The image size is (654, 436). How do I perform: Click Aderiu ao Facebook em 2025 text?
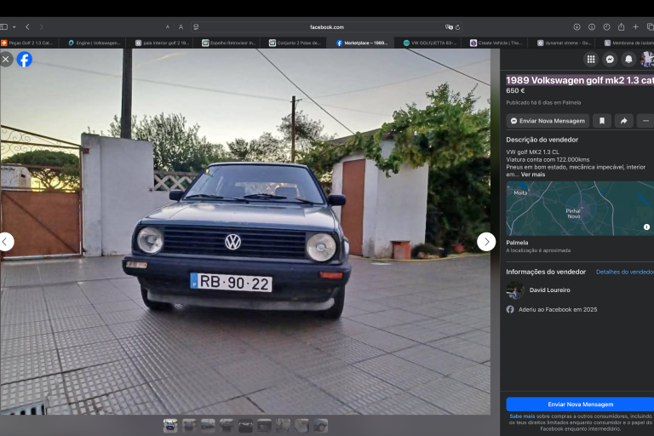tap(558, 310)
